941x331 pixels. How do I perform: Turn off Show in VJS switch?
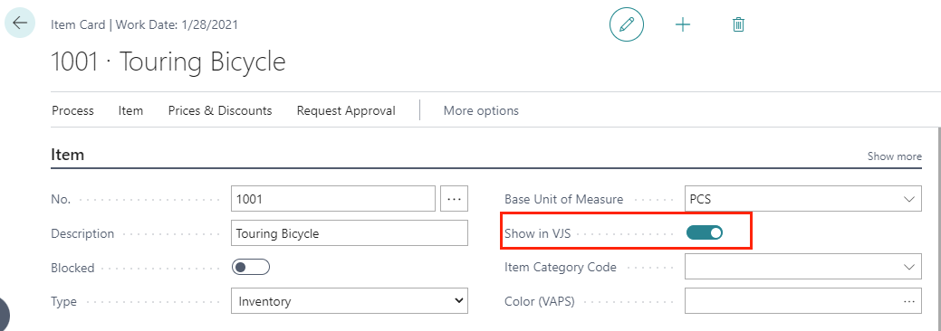[x=705, y=232]
